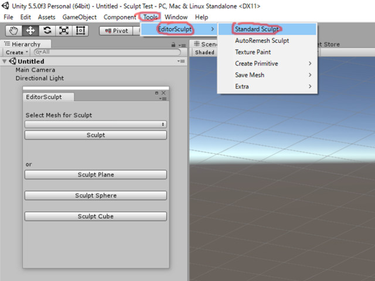
Task: Collapse the Untitled scene tree
Action: [x=4, y=61]
